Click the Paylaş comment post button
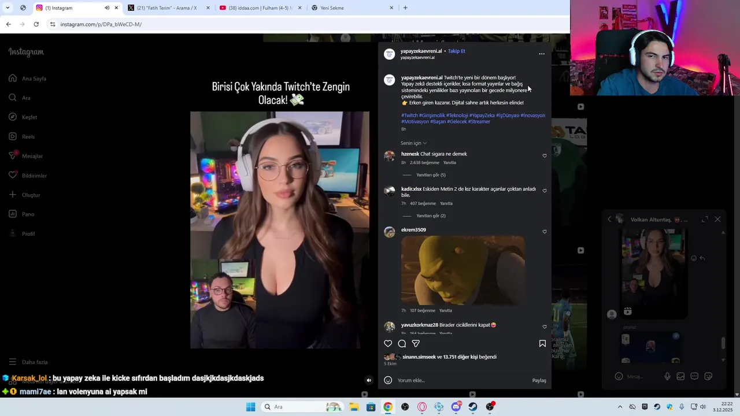 [539, 381]
